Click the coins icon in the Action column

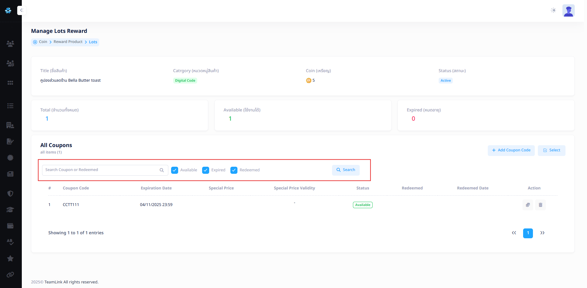click(x=528, y=205)
